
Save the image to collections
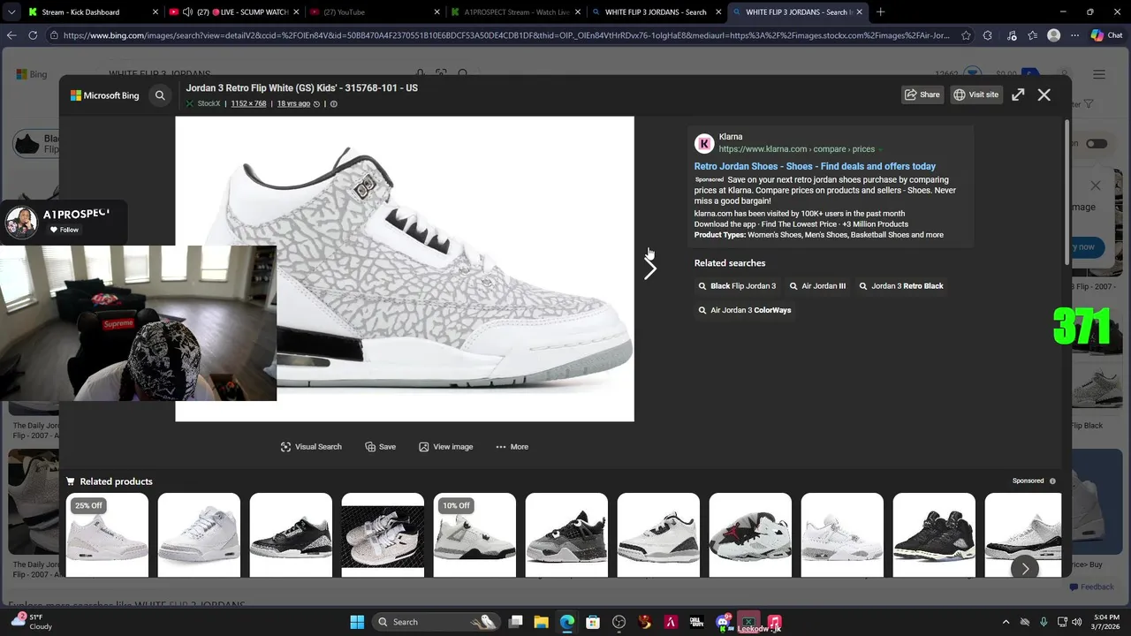coord(381,447)
